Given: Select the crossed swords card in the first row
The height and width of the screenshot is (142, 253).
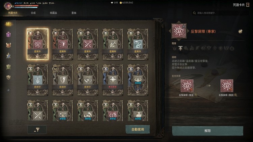Looking at the screenshot, I should point(88,44).
